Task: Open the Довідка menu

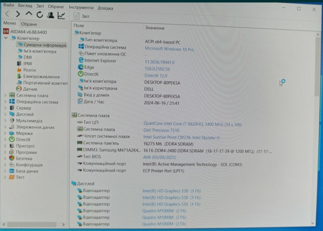Action: point(105,8)
